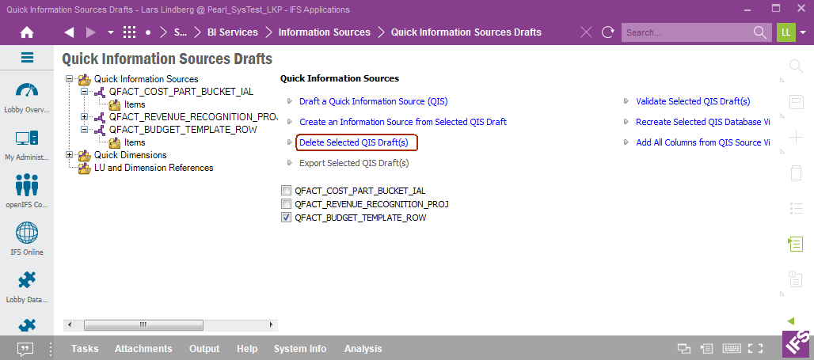Check the QFACT_REVENUE_RECOGNITION_PROJ checkbox

(x=286, y=204)
